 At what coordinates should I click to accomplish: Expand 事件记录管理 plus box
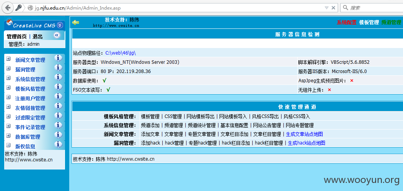click(8, 126)
